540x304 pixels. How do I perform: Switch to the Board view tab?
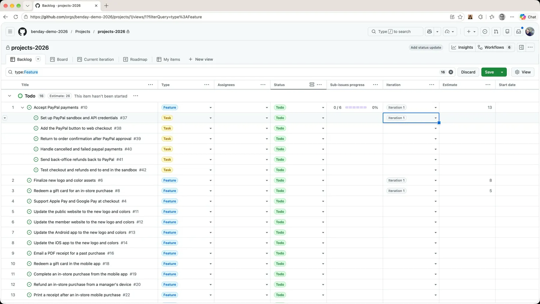tap(59, 59)
